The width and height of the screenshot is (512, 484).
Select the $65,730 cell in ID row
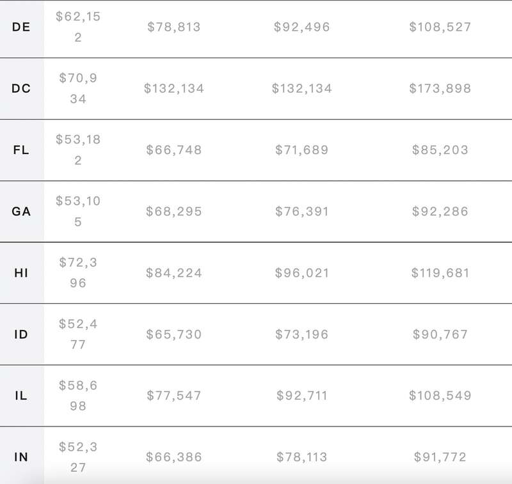173,334
